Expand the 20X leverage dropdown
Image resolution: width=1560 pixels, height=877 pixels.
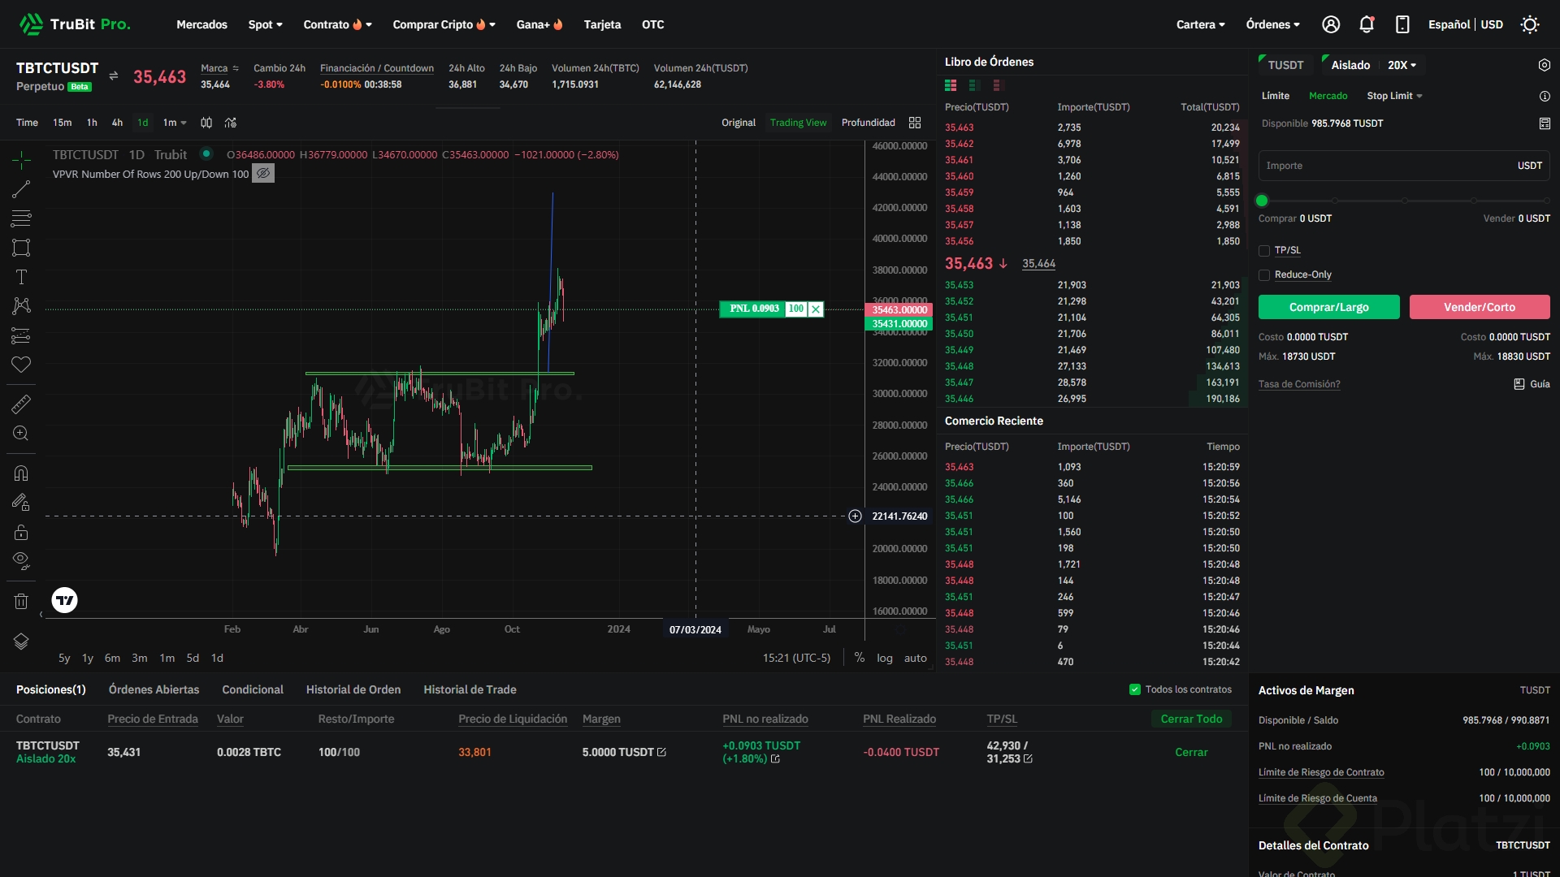point(1402,65)
